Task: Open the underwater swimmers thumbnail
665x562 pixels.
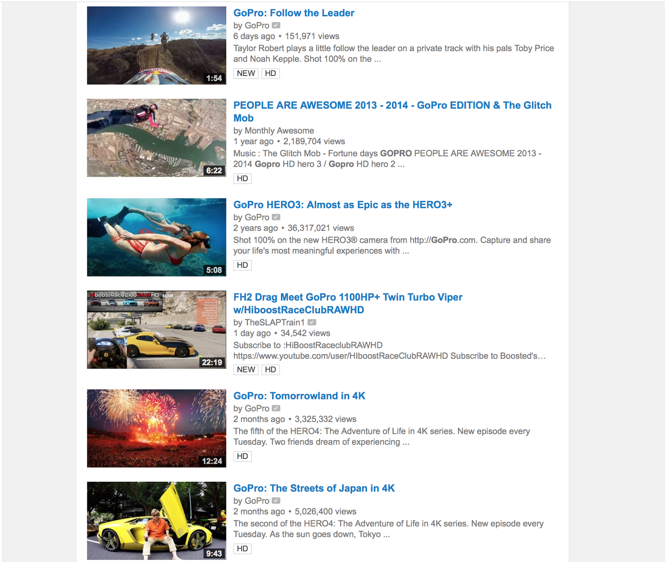Action: pos(156,237)
